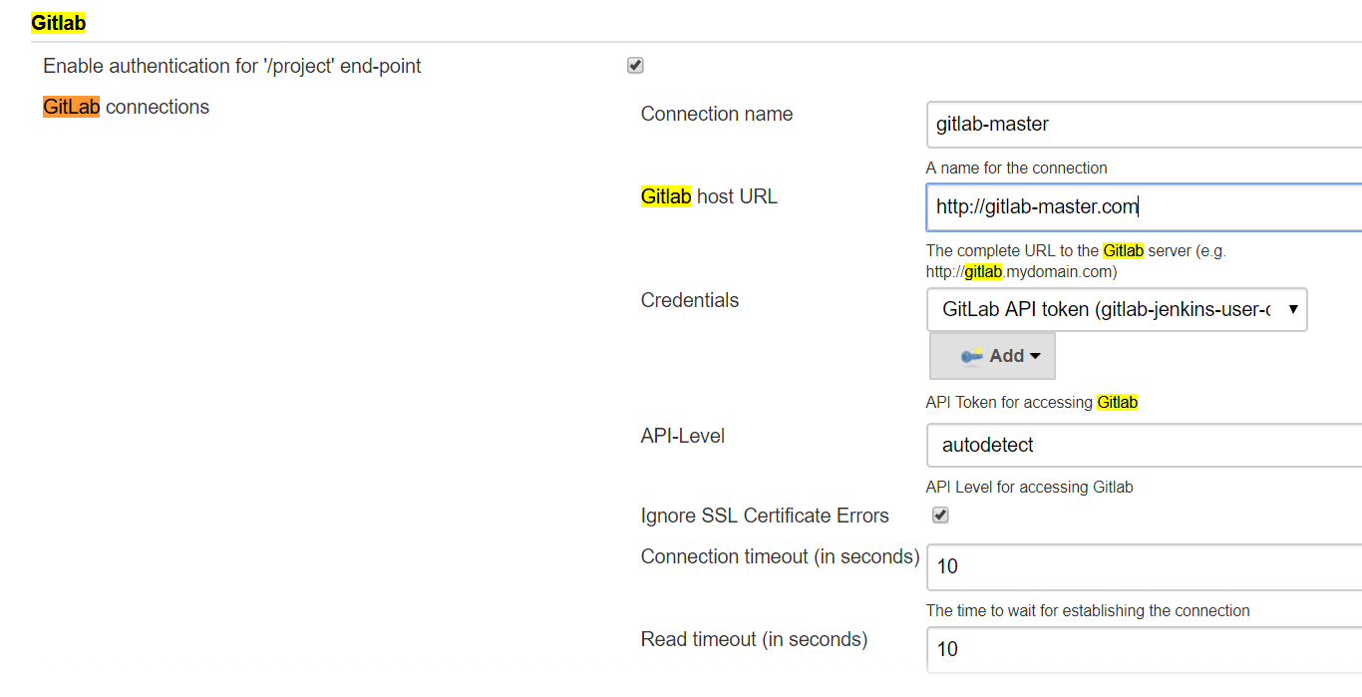Click the Credentials selector arrow
This screenshot has height=697, width=1362.
[1294, 309]
